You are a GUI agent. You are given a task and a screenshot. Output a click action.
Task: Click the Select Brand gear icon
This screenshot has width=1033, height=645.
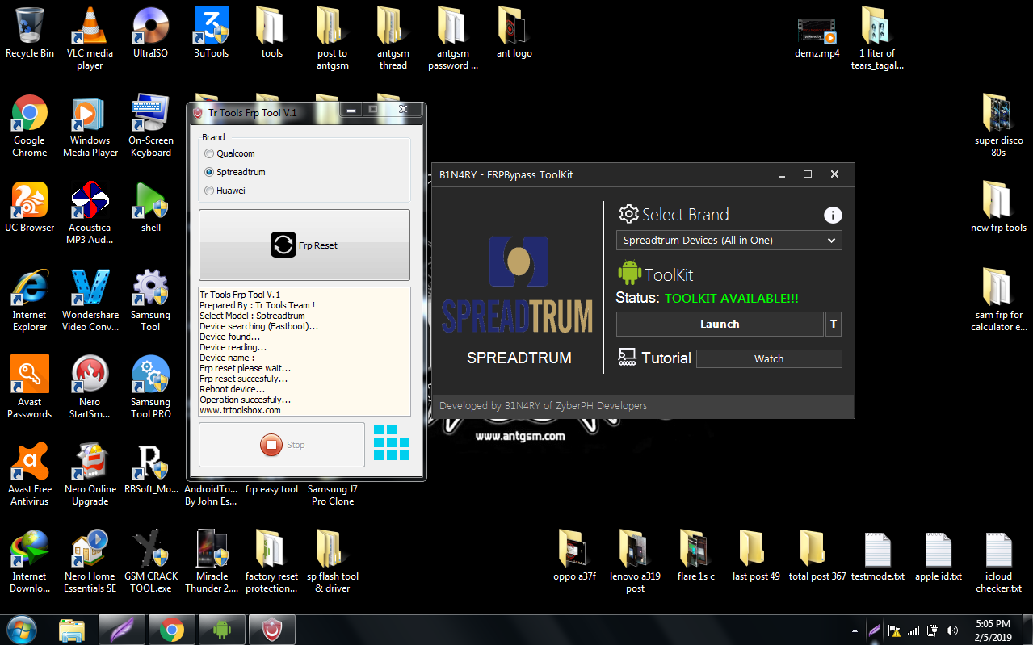pos(628,214)
